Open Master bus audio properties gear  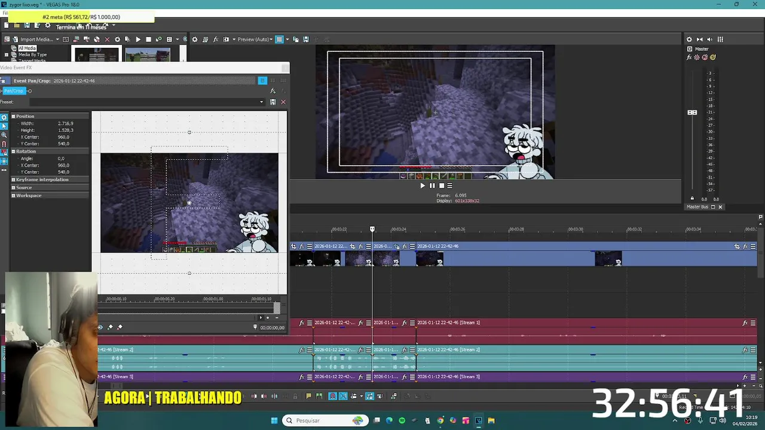689,39
